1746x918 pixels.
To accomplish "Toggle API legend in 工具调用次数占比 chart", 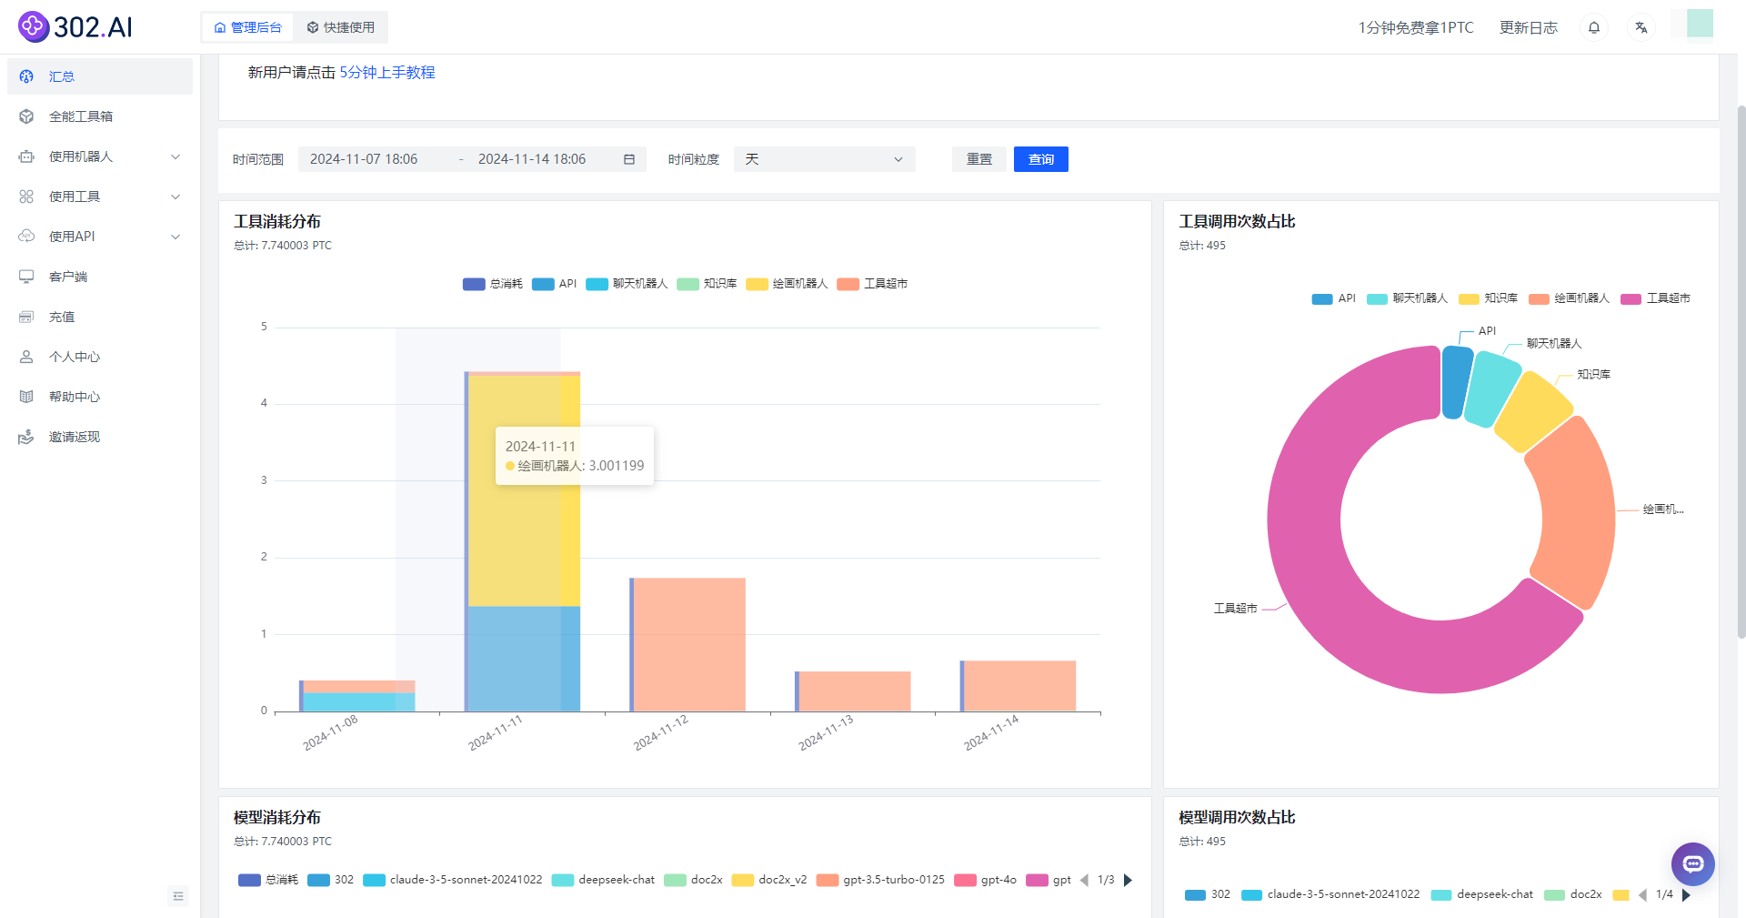I will pos(1334,298).
